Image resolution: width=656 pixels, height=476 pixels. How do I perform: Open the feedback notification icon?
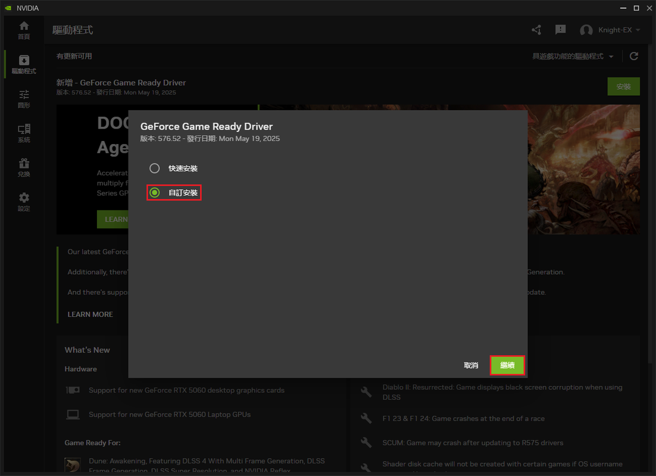click(x=560, y=30)
